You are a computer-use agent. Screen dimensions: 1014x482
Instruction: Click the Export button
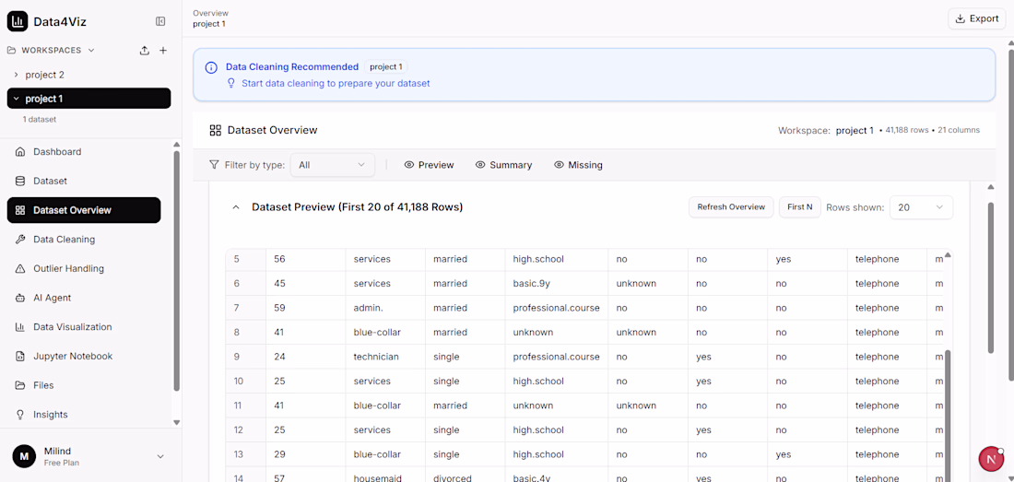click(976, 18)
